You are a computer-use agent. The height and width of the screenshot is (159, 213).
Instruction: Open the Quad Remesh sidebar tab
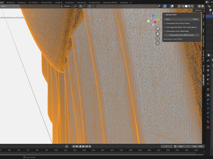click(203, 42)
